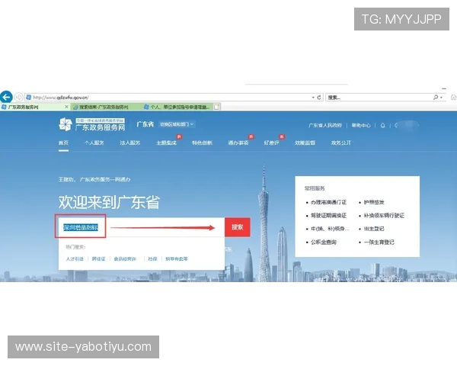Click the 广东省人民政府 link
457x366 pixels.
point(325,126)
